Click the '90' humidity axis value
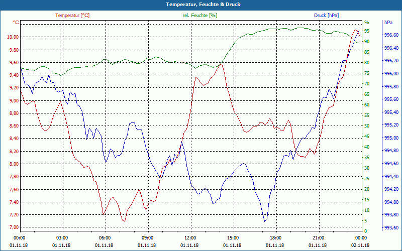Image resolution: width=402 pixels, height=251 pixels. tap(367, 42)
